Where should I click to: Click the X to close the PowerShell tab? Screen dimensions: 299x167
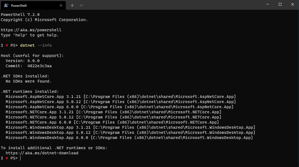click(61, 5)
